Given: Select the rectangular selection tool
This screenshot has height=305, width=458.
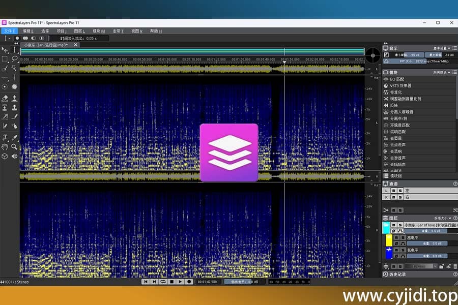Looking at the screenshot, I should pos(5,59).
